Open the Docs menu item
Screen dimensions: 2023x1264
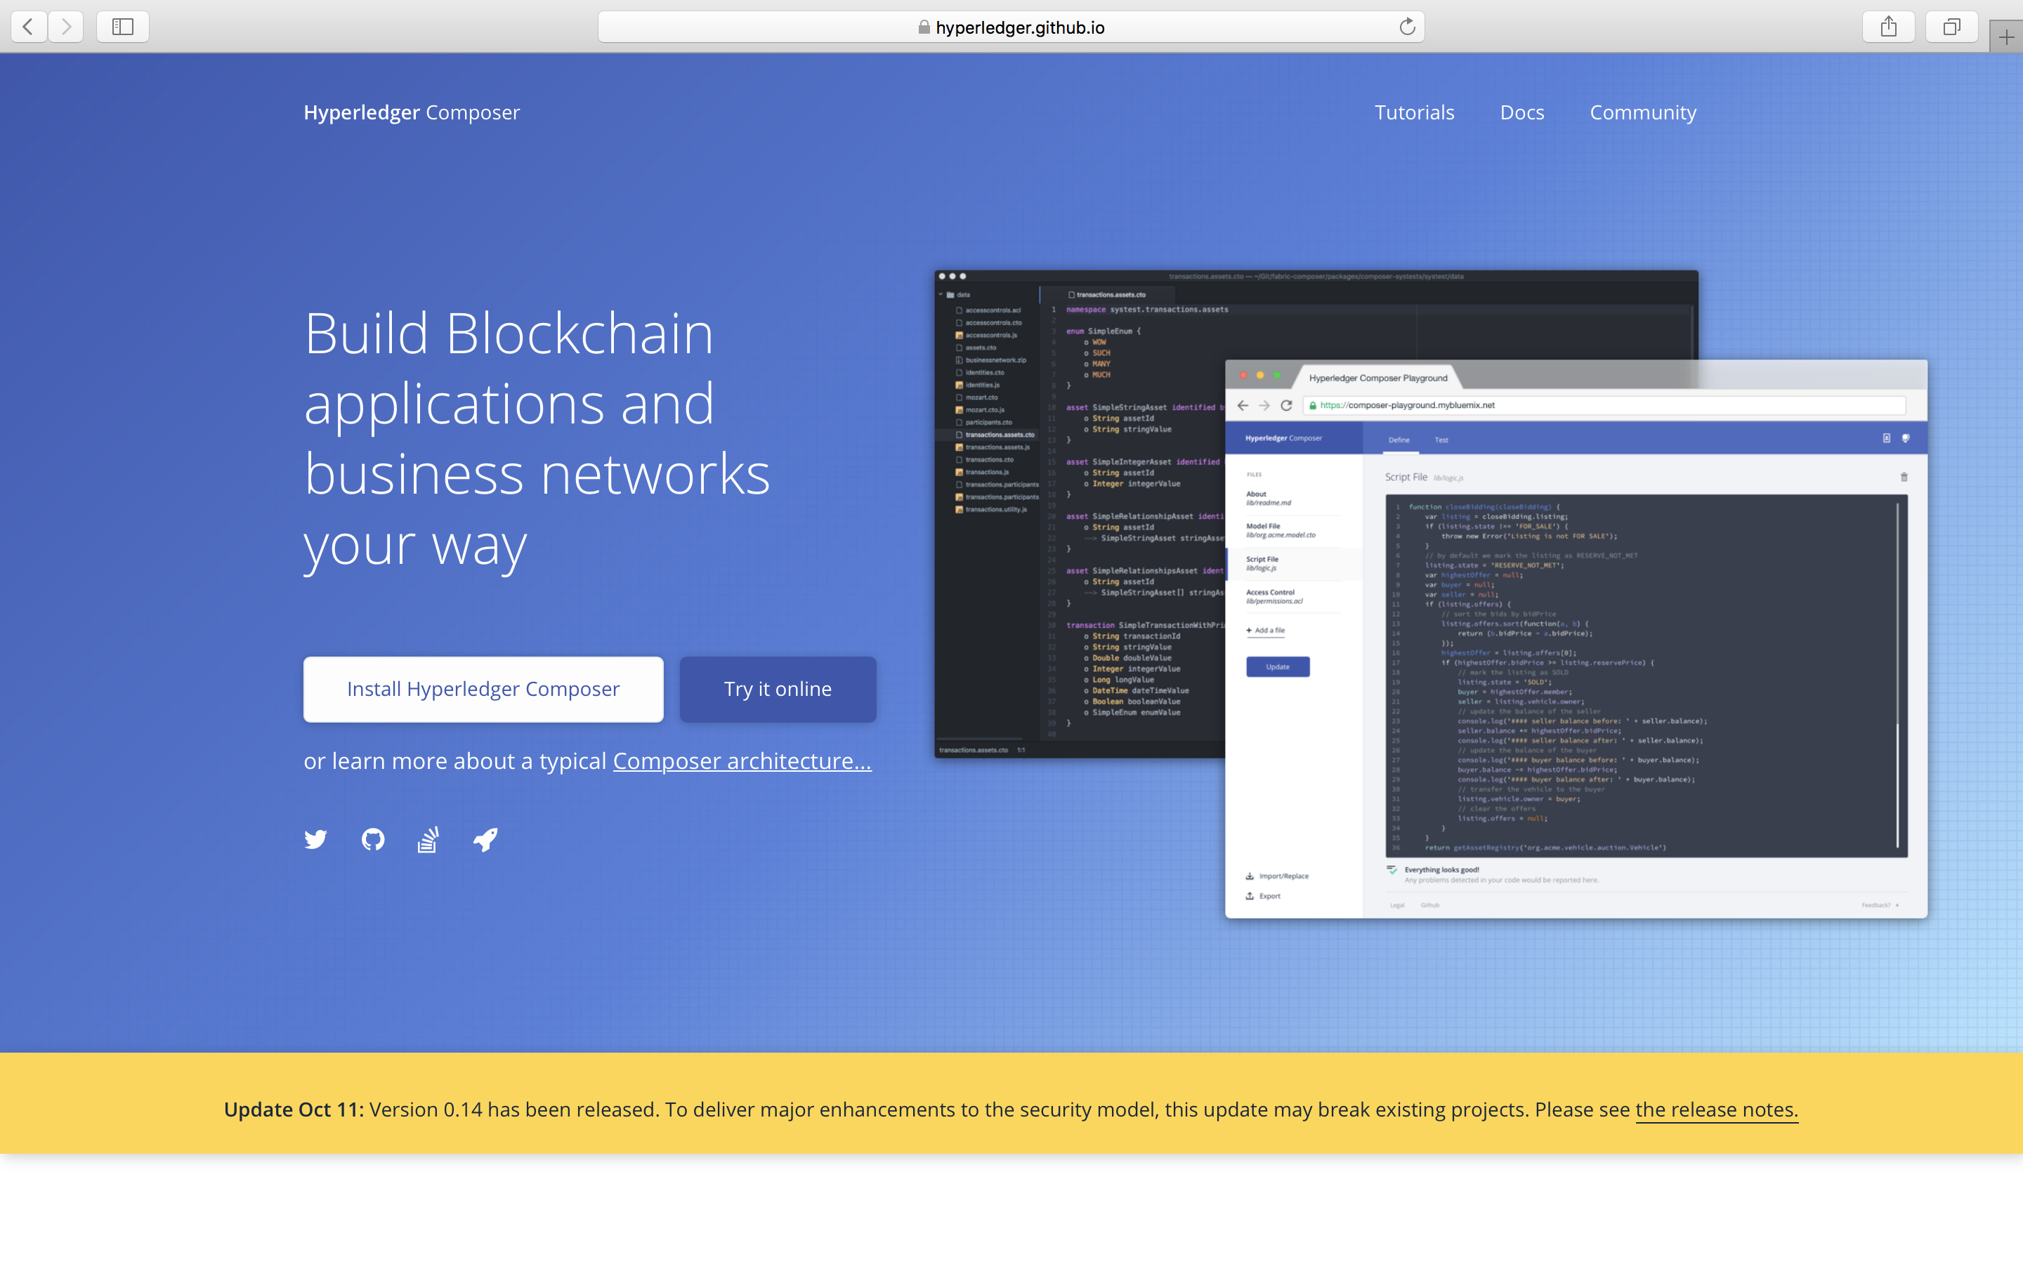[x=1521, y=112]
